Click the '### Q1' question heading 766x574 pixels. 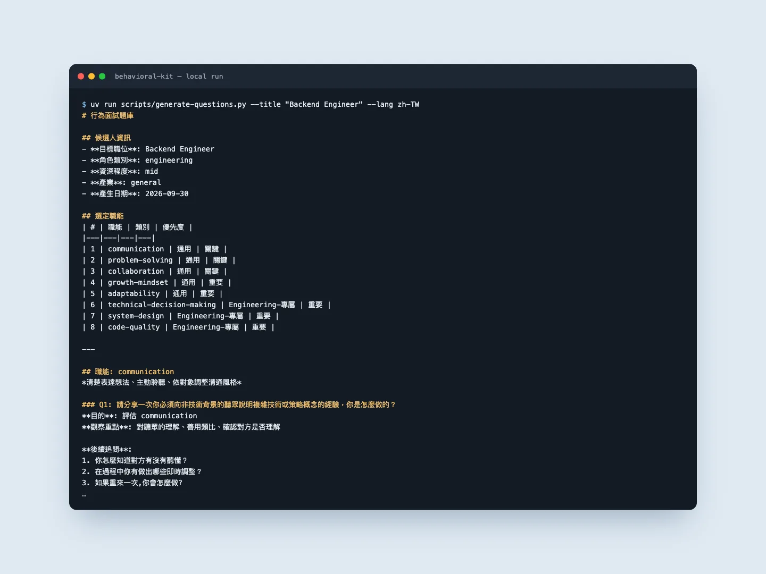[x=239, y=404]
